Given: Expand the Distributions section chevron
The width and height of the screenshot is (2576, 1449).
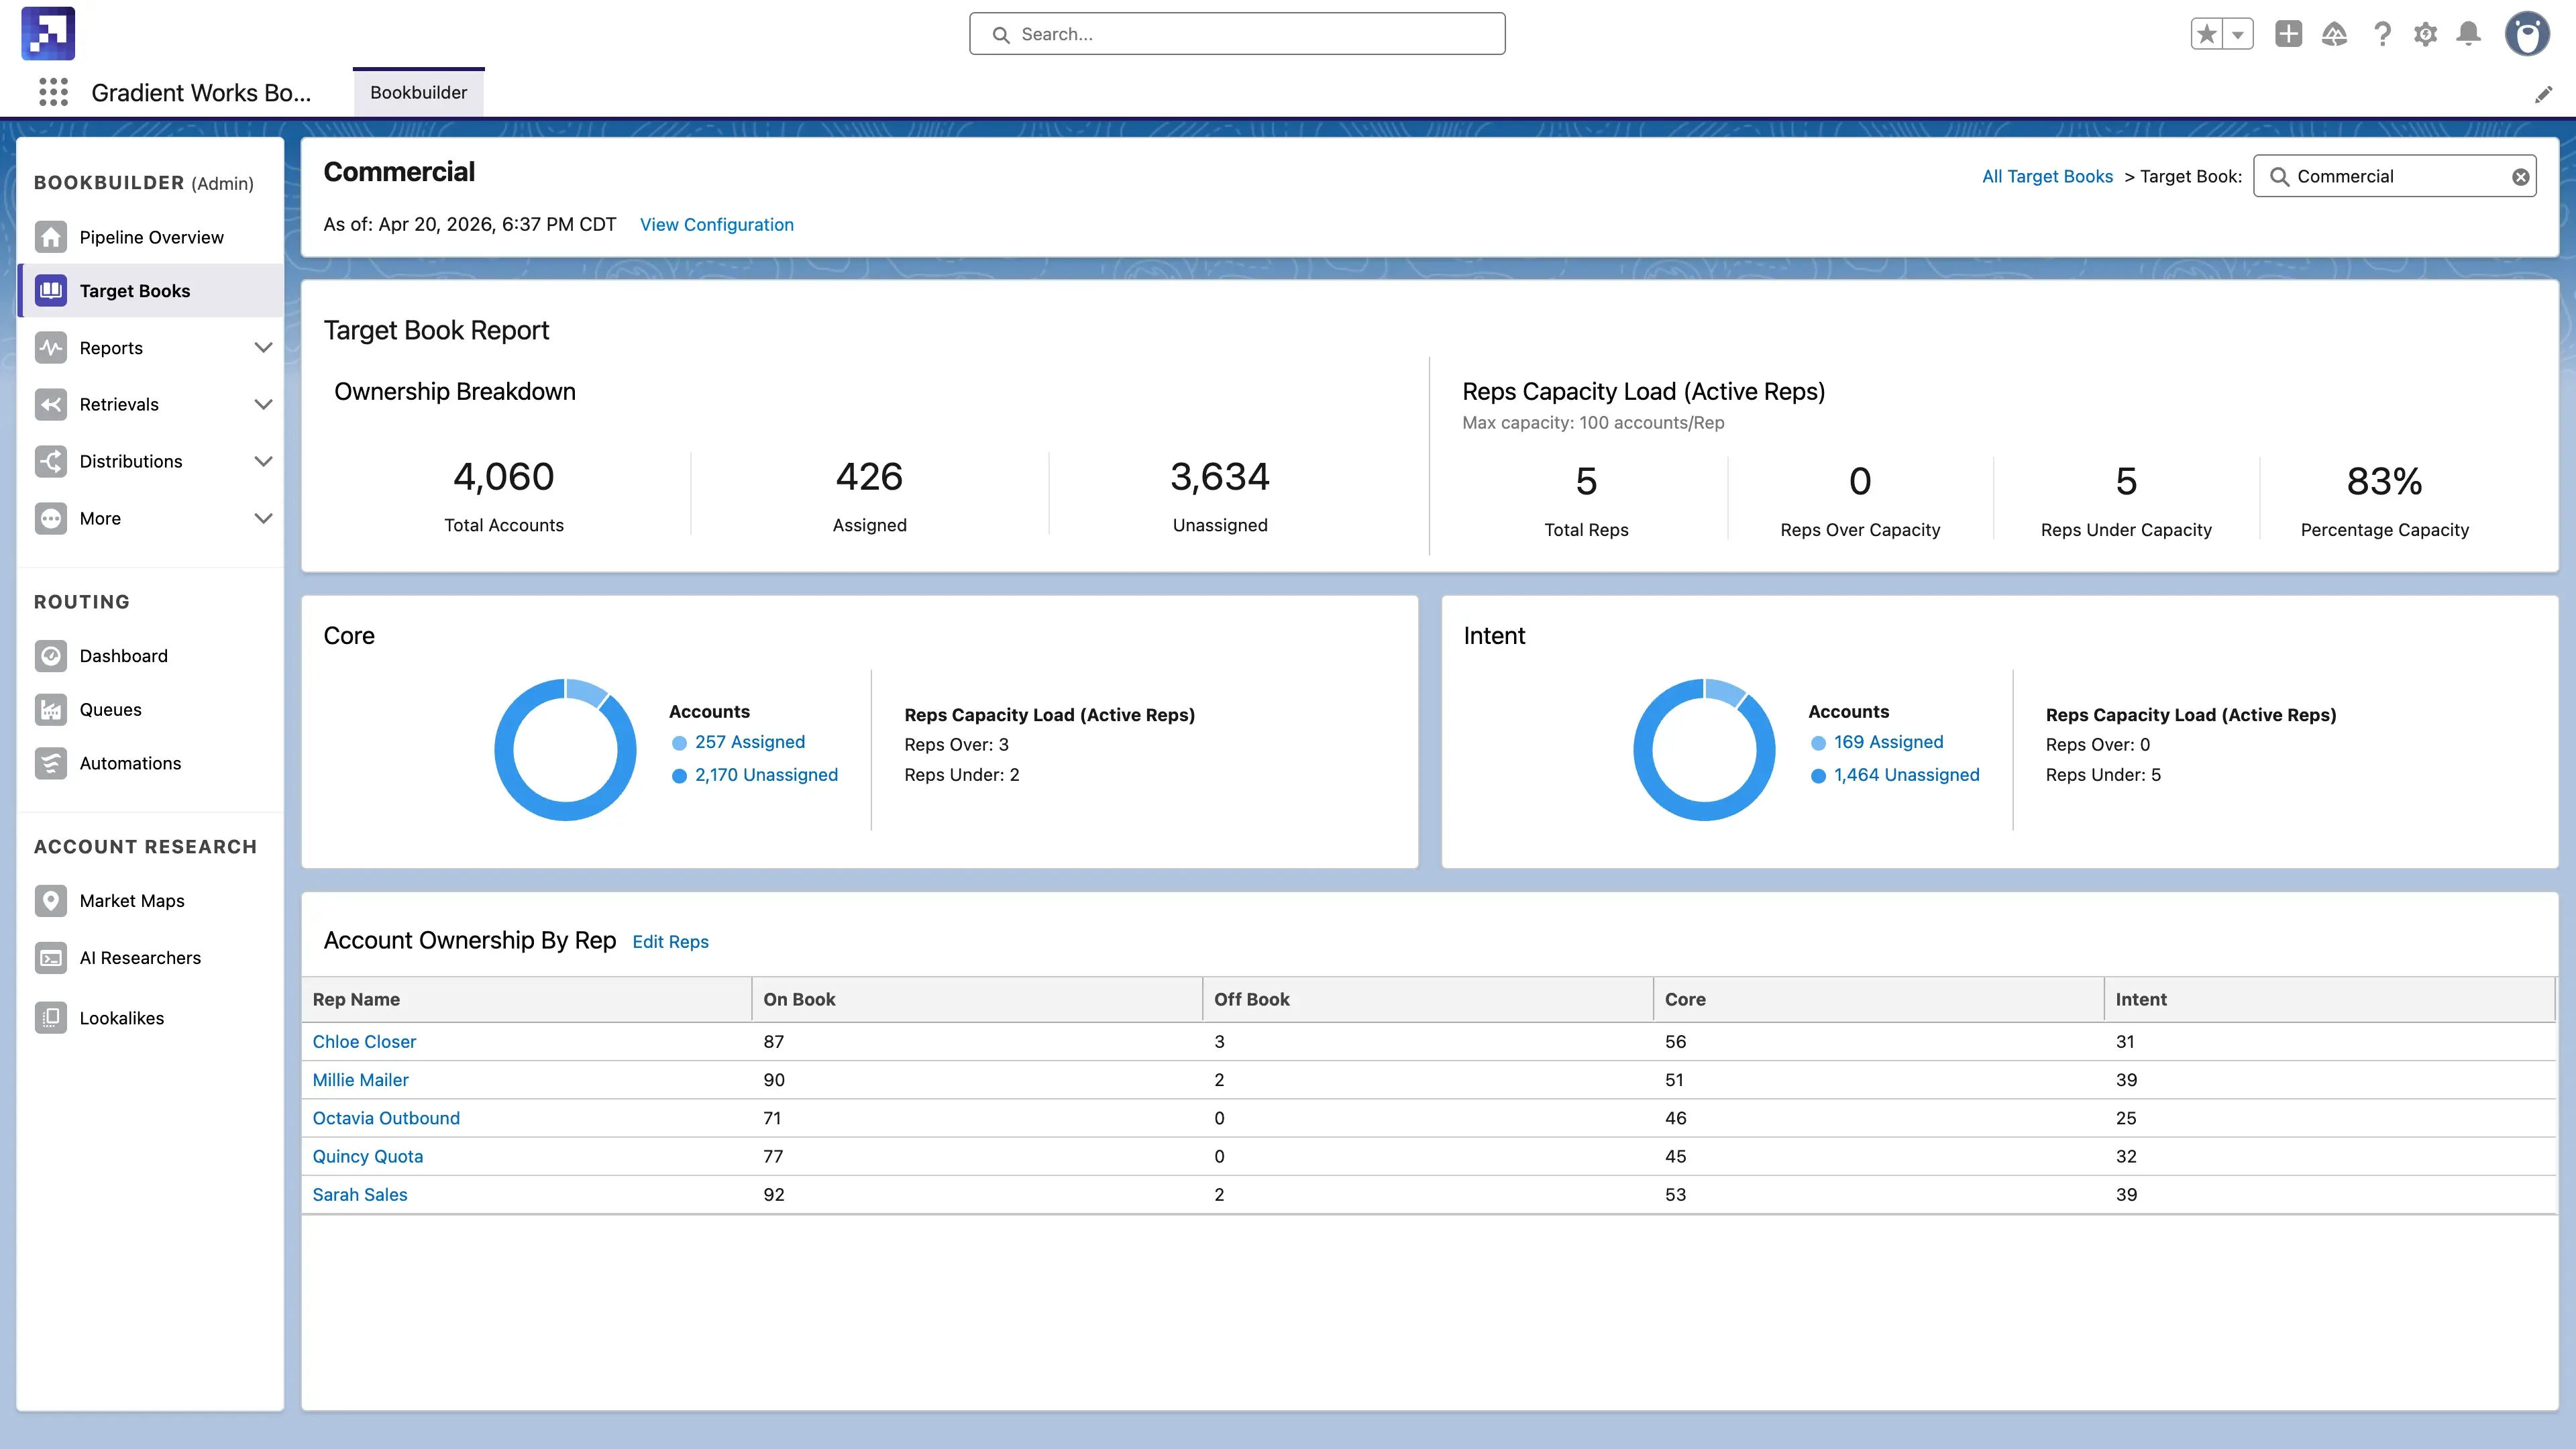Looking at the screenshot, I should click(263, 461).
